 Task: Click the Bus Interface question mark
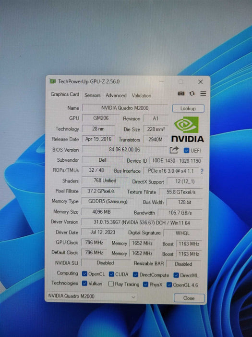pyautogui.click(x=202, y=171)
